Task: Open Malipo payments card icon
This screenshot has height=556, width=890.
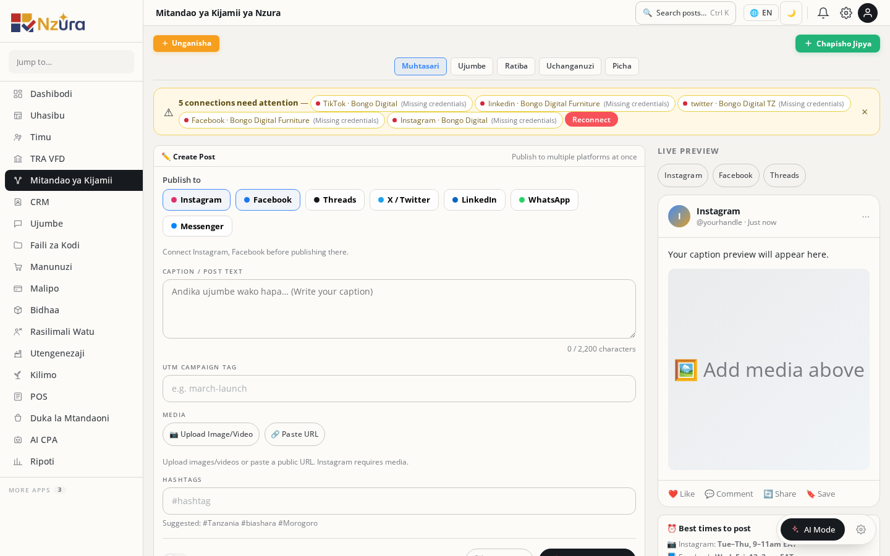Action: coord(18,289)
